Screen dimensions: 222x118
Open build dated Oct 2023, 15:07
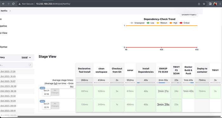[8, 81]
